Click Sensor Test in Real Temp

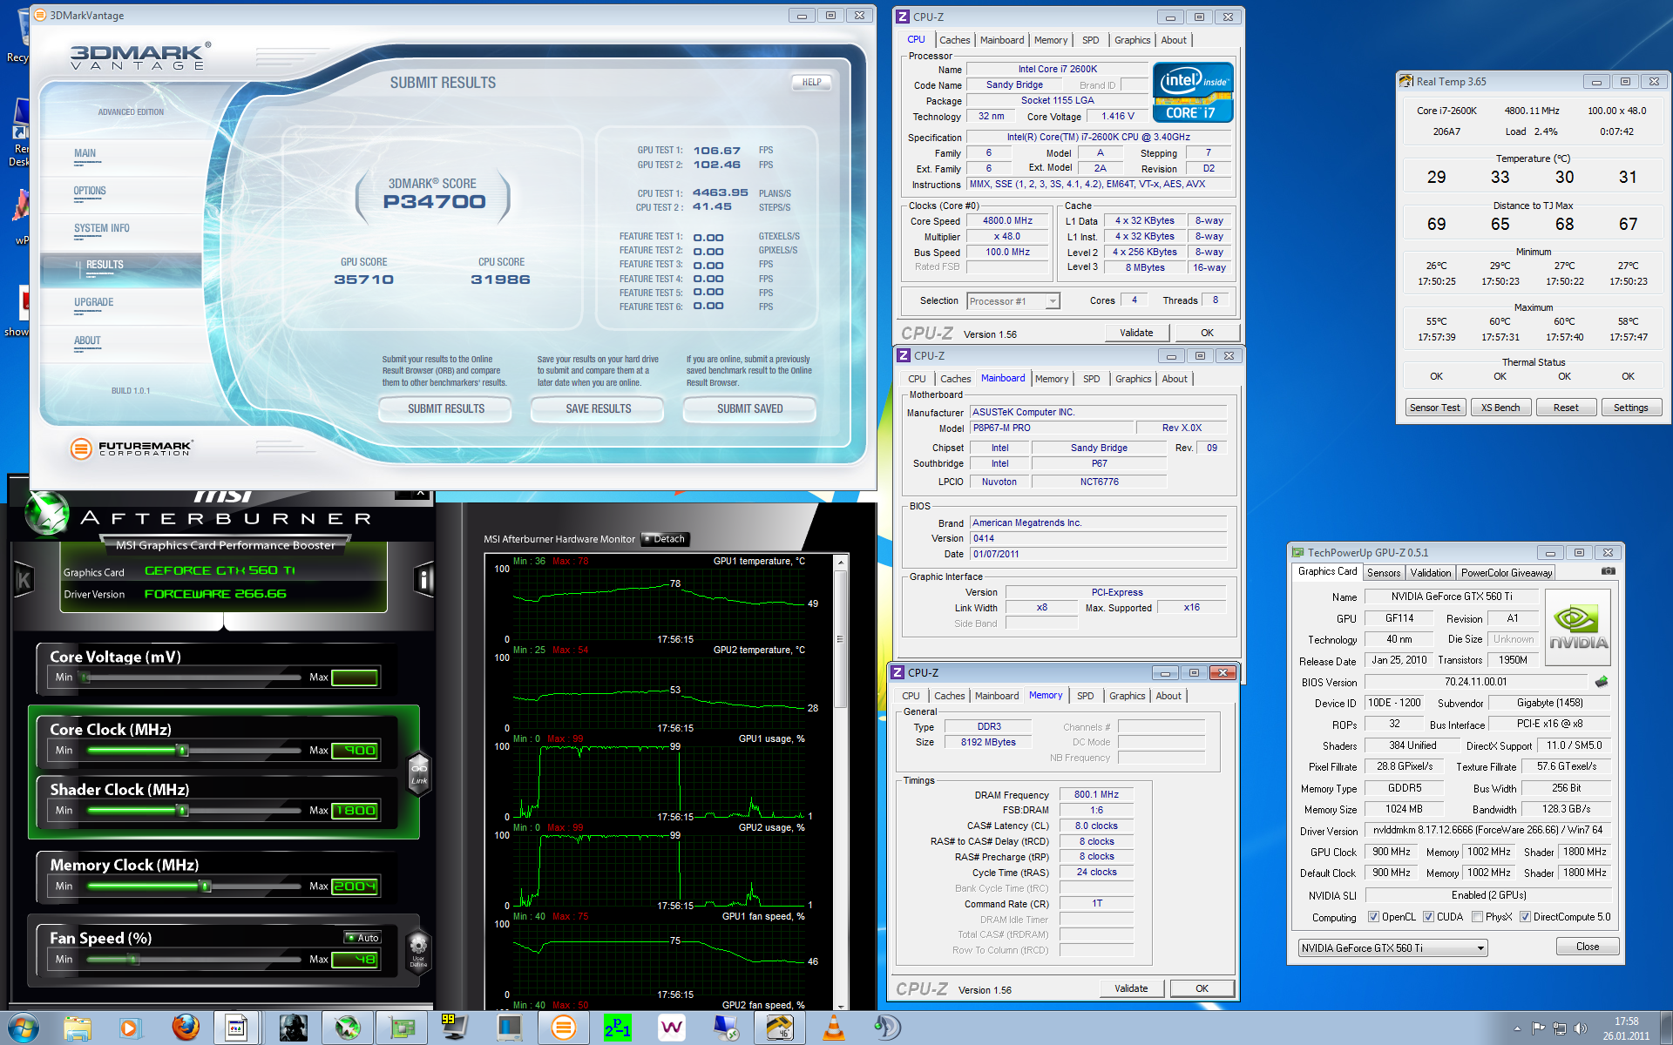click(x=1434, y=408)
